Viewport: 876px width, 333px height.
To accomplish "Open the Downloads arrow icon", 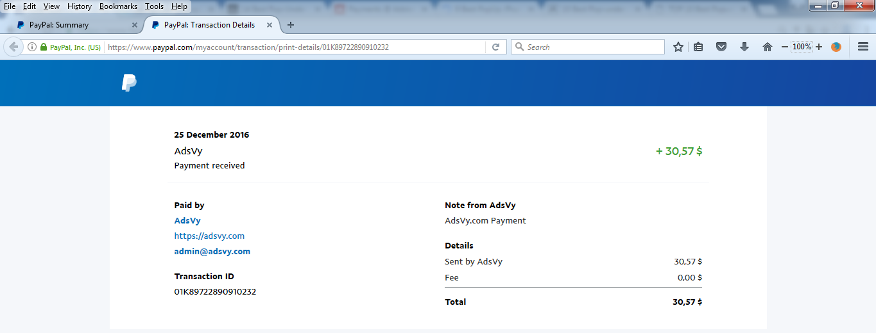I will [x=744, y=47].
